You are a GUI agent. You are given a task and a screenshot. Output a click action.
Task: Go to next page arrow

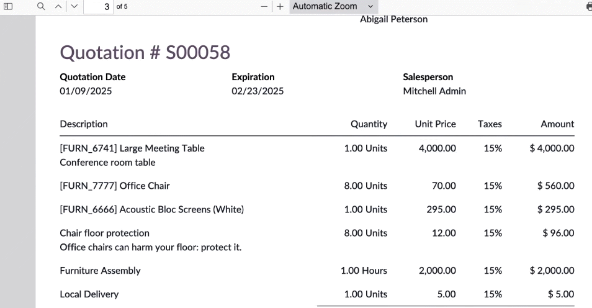tap(74, 6)
